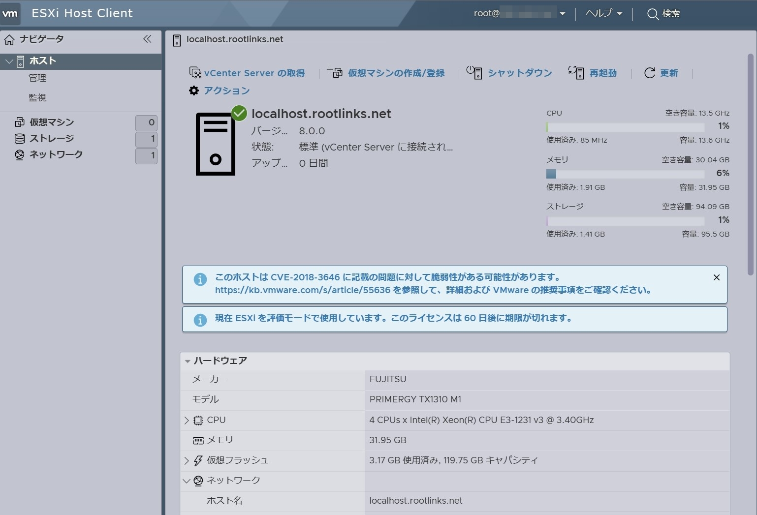This screenshot has width=757, height=515.
Task: Click the virtual flash lightning icon
Action: click(x=198, y=460)
